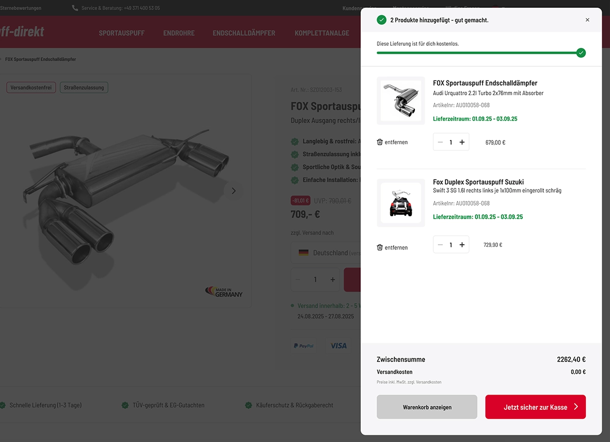This screenshot has width=610, height=442.
Task: Toggle the Versandkostenfrei filter badge
Action: click(31, 87)
